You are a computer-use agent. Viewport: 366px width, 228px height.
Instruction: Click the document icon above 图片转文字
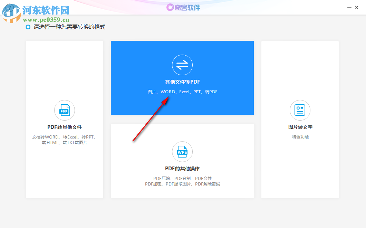click(300, 110)
